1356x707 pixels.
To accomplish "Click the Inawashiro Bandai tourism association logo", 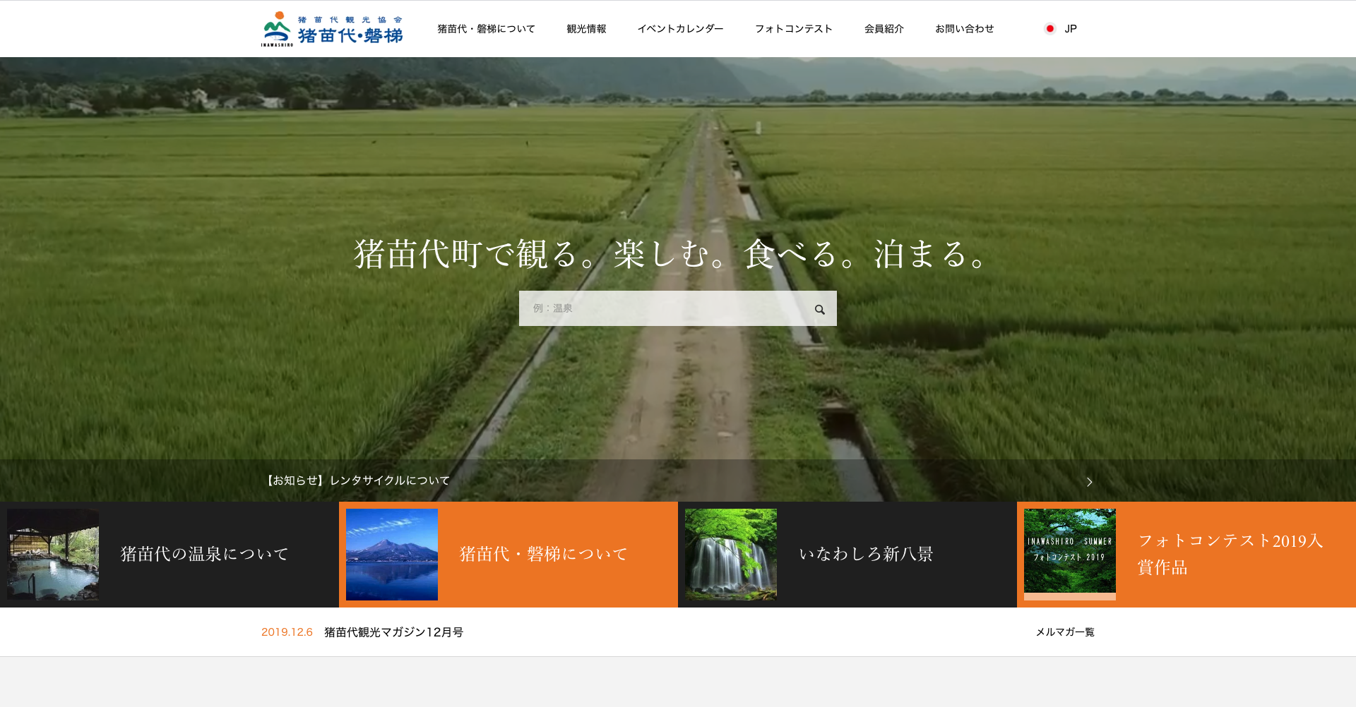I will click(x=332, y=29).
